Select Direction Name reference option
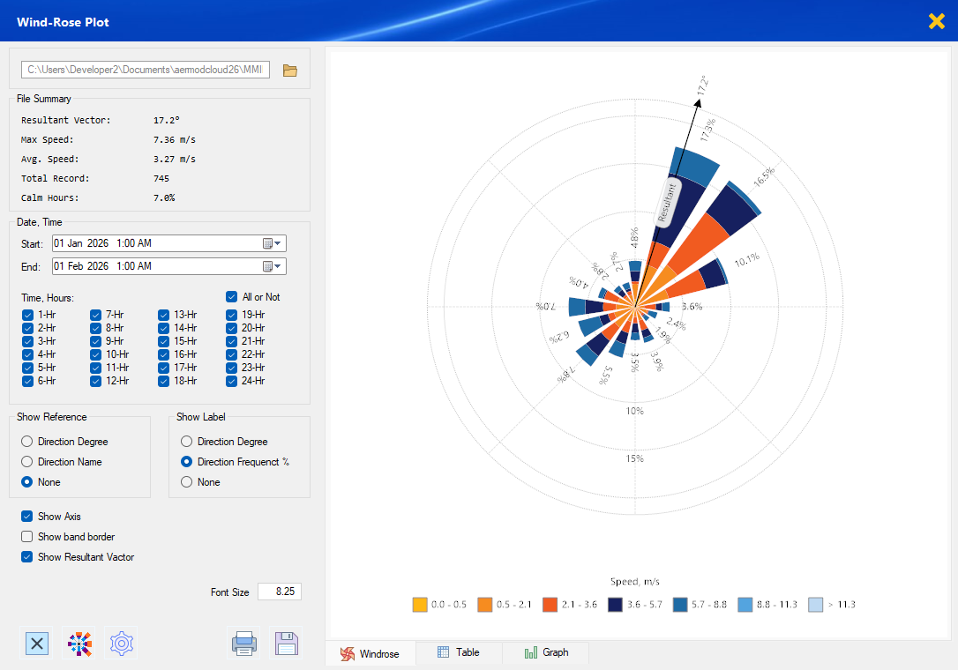This screenshot has width=958, height=670. [26, 462]
